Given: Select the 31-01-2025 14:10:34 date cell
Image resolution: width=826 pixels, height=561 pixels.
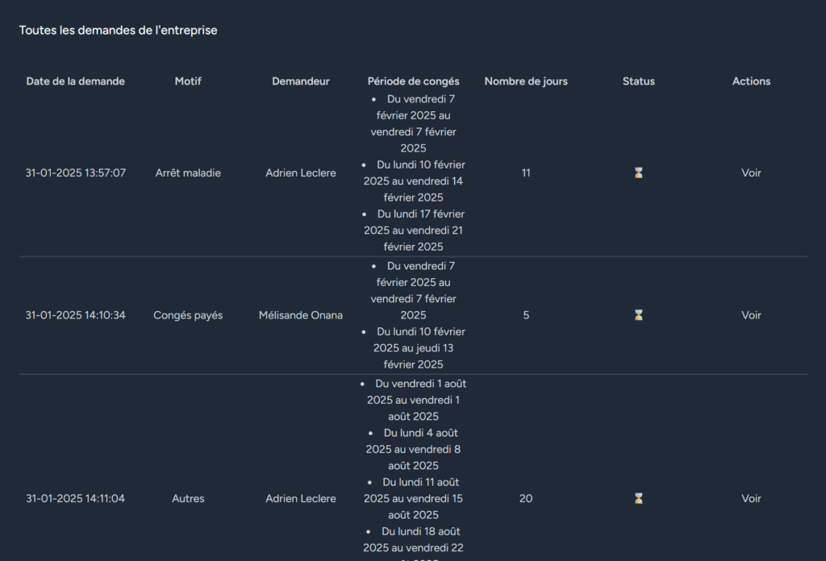Looking at the screenshot, I should (75, 315).
